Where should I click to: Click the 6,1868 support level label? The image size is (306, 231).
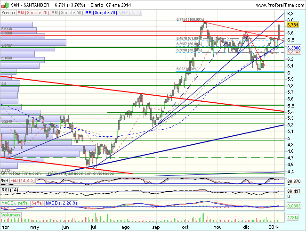click(x=7, y=58)
